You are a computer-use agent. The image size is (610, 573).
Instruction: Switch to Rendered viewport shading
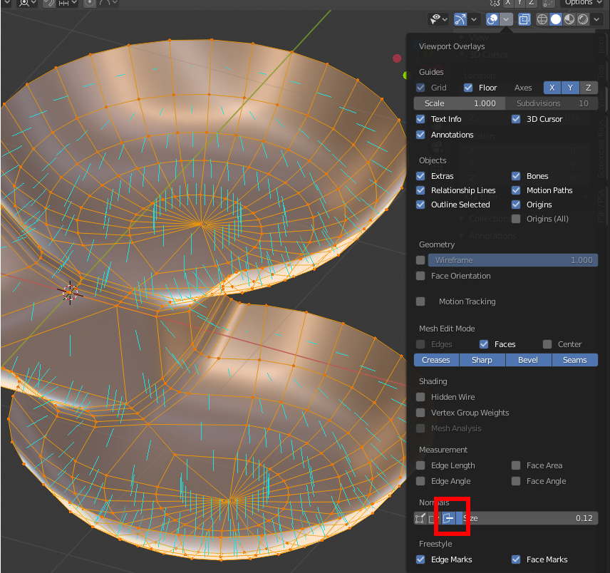(583, 19)
